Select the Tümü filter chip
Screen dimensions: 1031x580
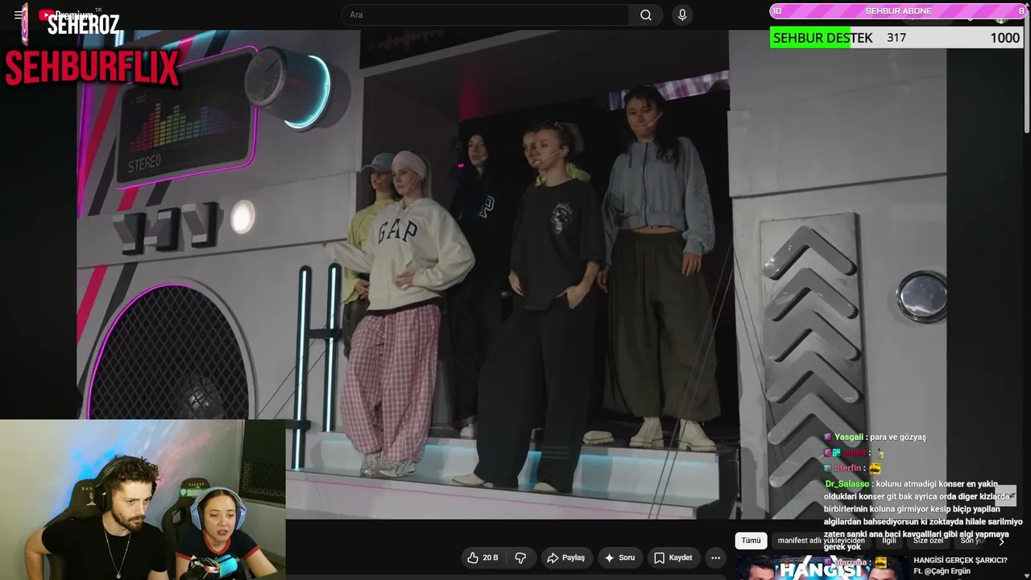pyautogui.click(x=751, y=541)
